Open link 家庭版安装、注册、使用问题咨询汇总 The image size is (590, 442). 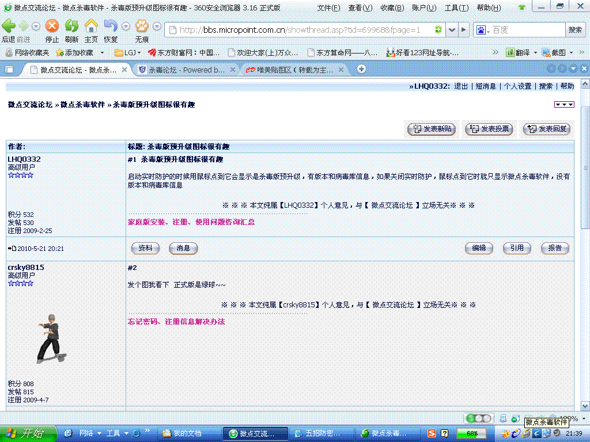[191, 222]
